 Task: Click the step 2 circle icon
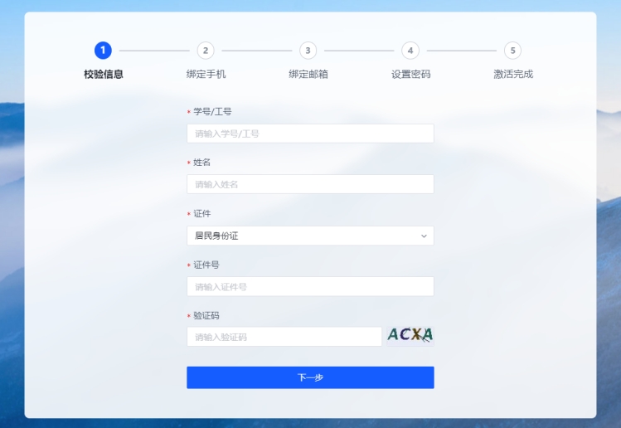[x=206, y=51]
